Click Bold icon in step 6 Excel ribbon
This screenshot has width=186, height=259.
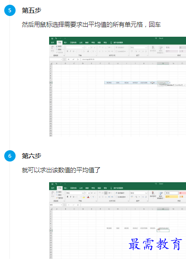68,197
